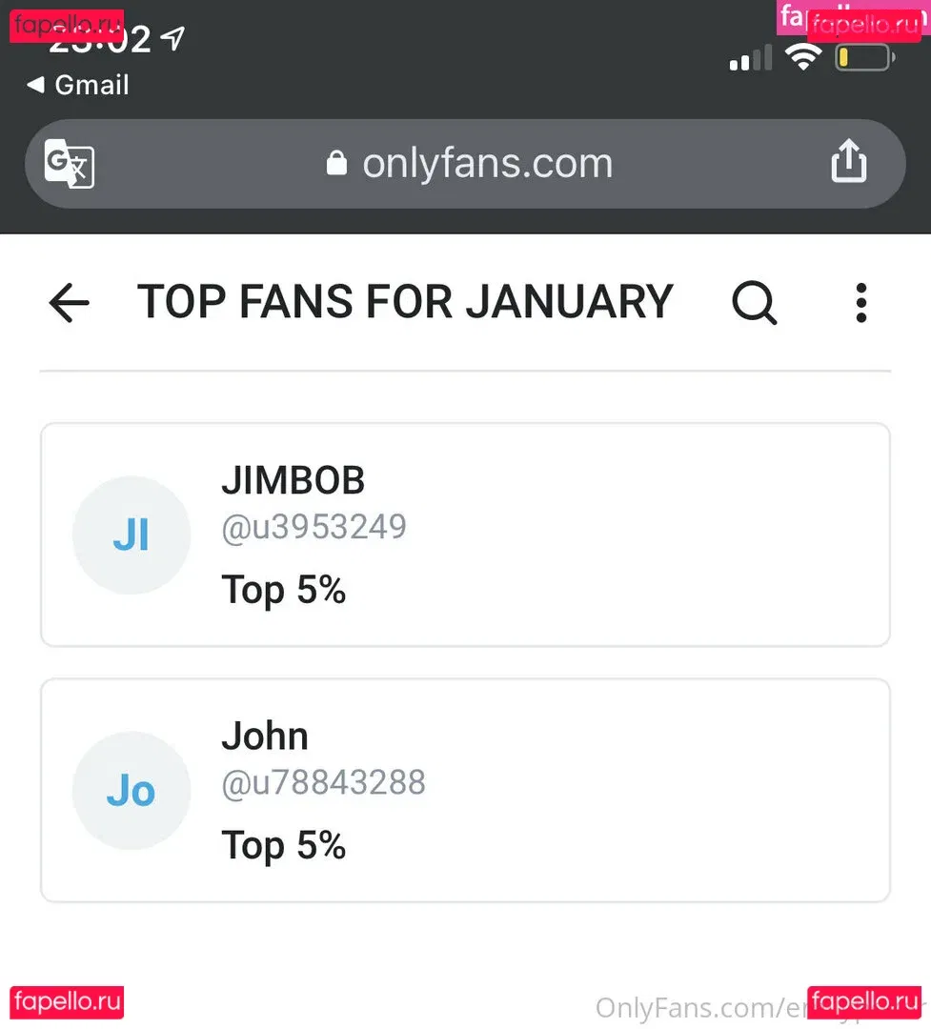931x1029 pixels.
Task: Tap the lock icon beside onlyfans.com
Action: click(x=335, y=164)
